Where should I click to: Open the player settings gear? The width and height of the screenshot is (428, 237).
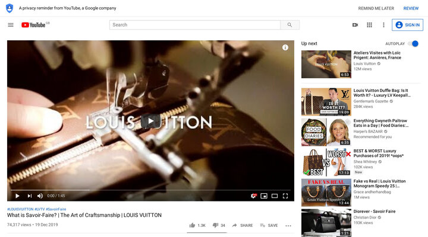click(x=254, y=196)
